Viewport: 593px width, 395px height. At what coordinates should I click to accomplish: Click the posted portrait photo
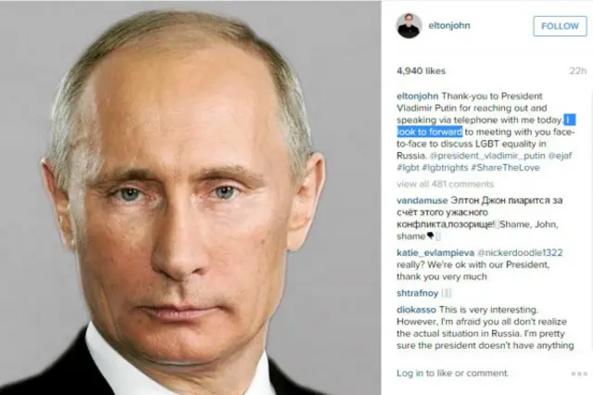pos(190,197)
